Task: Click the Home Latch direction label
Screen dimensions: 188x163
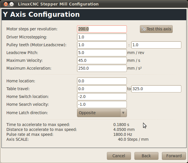Action: point(27,113)
